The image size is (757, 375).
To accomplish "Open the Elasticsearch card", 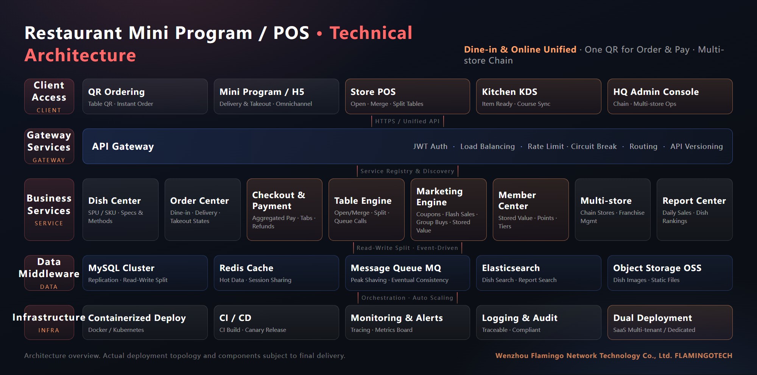I will click(x=539, y=273).
